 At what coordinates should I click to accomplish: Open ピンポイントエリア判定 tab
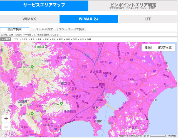(133, 6)
